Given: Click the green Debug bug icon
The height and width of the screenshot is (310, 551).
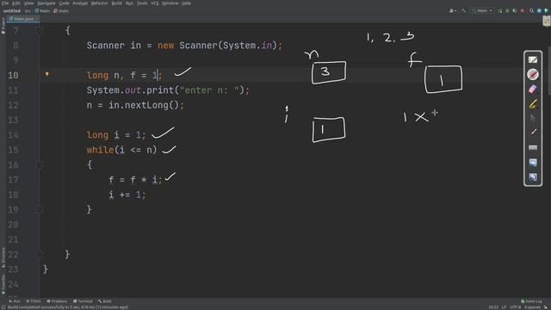Looking at the screenshot, I should 507,11.
